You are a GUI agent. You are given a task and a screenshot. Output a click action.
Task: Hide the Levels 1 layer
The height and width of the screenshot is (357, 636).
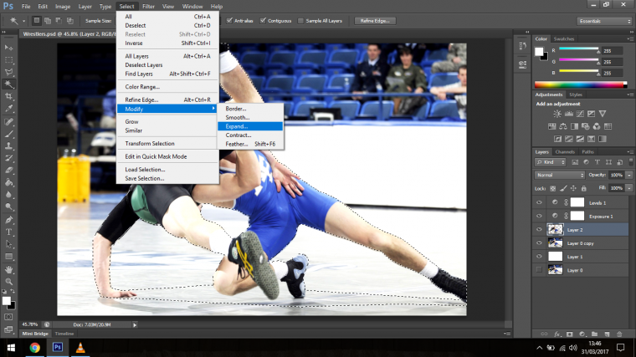[x=539, y=202]
